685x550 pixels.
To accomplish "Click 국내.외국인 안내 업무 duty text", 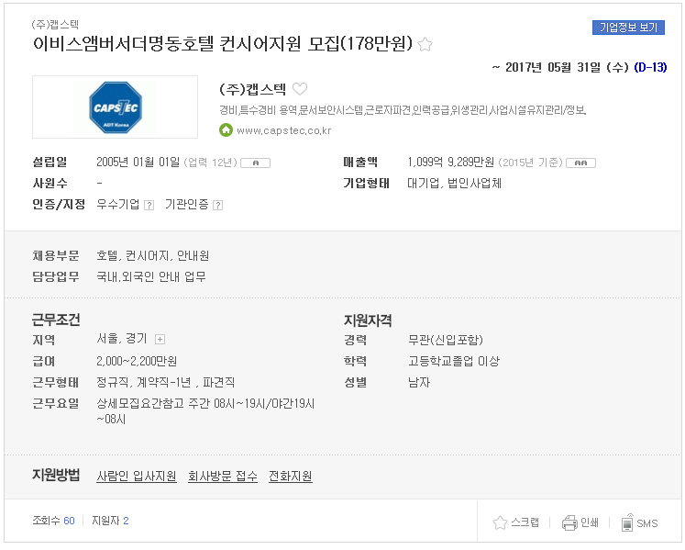I will [151, 276].
